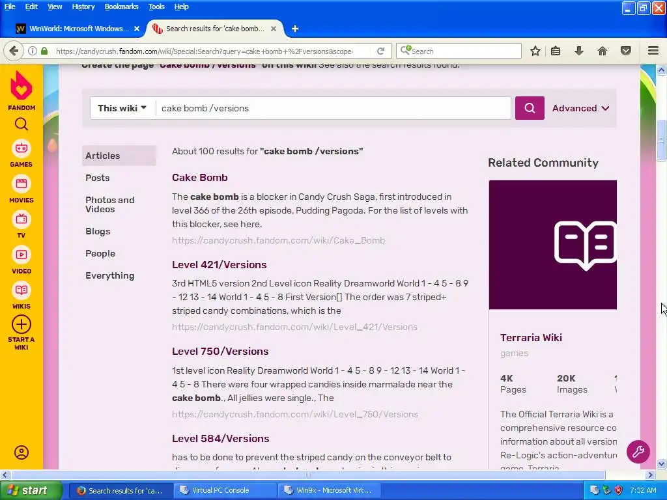Open the Cake Bomb result title
This screenshot has width=667, height=500.
tap(199, 177)
